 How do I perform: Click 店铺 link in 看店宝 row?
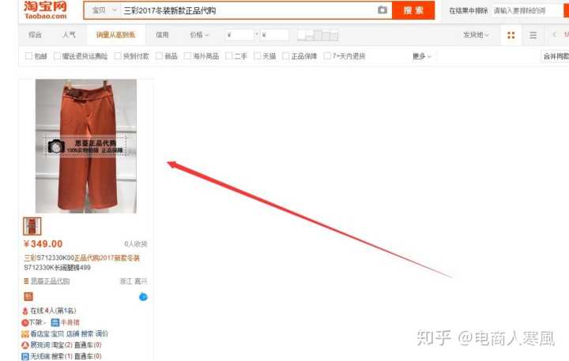pyautogui.click(x=73, y=334)
